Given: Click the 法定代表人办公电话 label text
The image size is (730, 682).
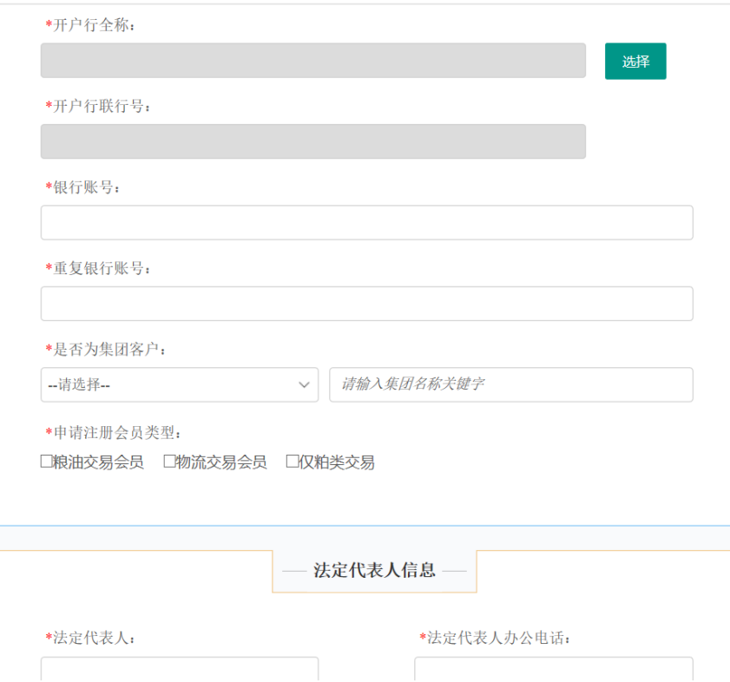Looking at the screenshot, I should pyautogui.click(x=498, y=638).
